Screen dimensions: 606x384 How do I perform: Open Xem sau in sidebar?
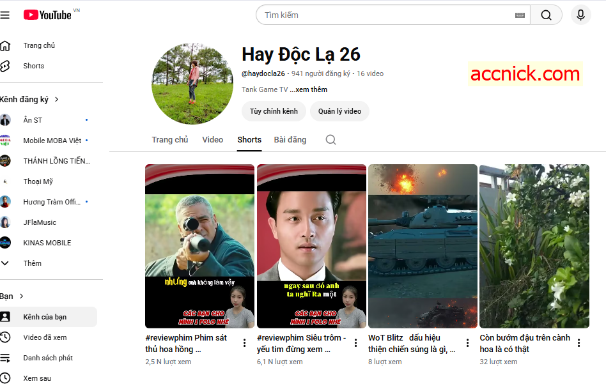click(37, 379)
